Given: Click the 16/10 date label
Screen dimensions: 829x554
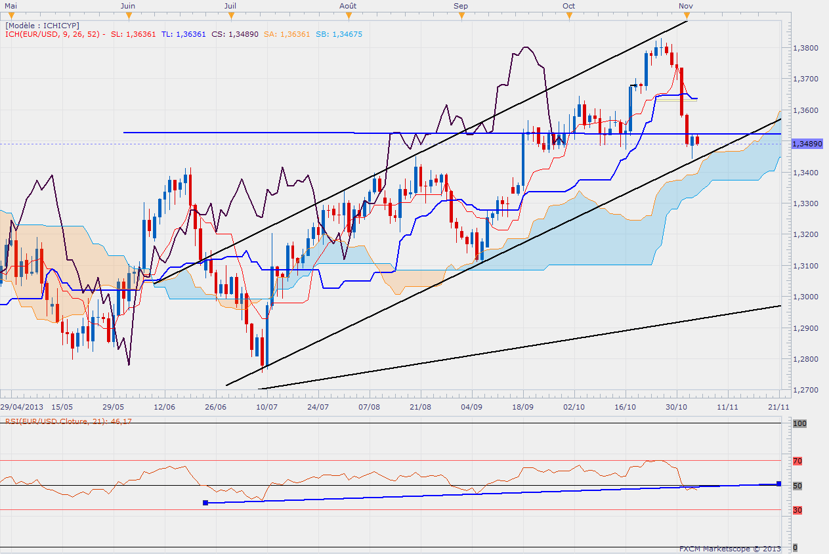Looking at the screenshot, I should pos(626,407).
